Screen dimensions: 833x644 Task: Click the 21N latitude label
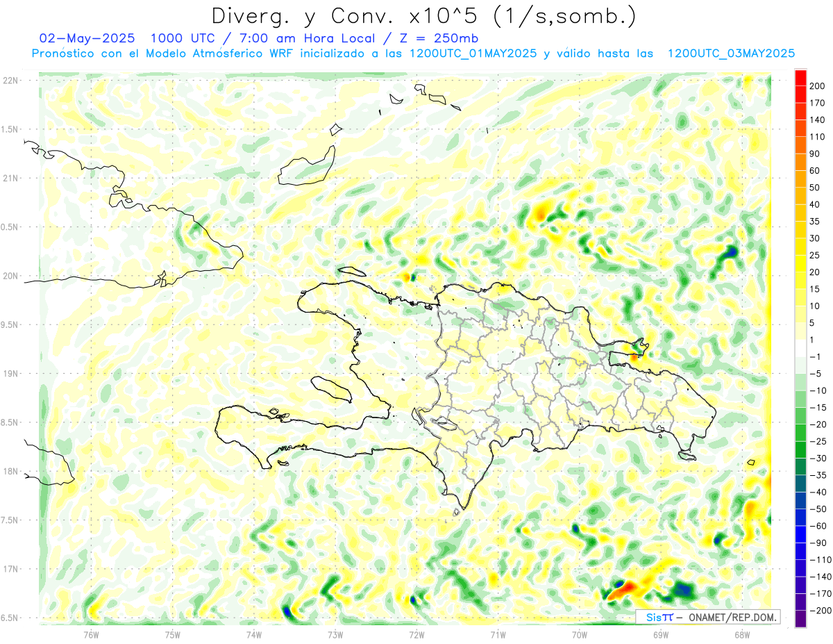[10, 178]
